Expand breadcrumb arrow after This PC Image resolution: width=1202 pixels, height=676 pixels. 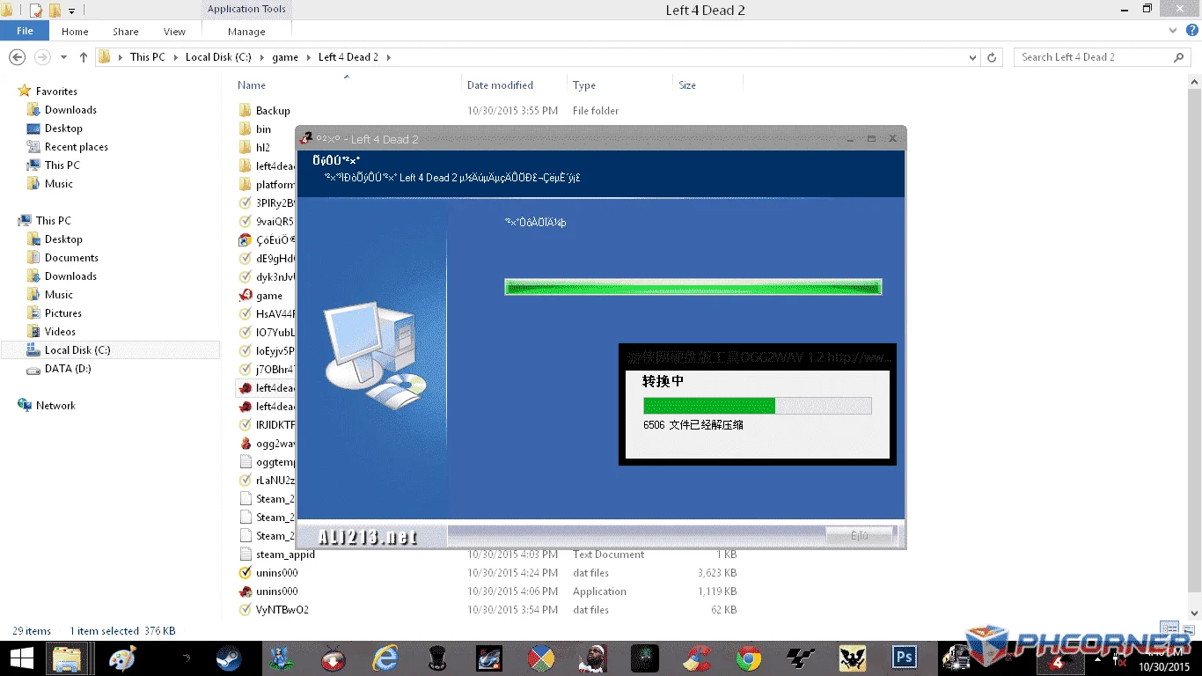click(x=173, y=57)
